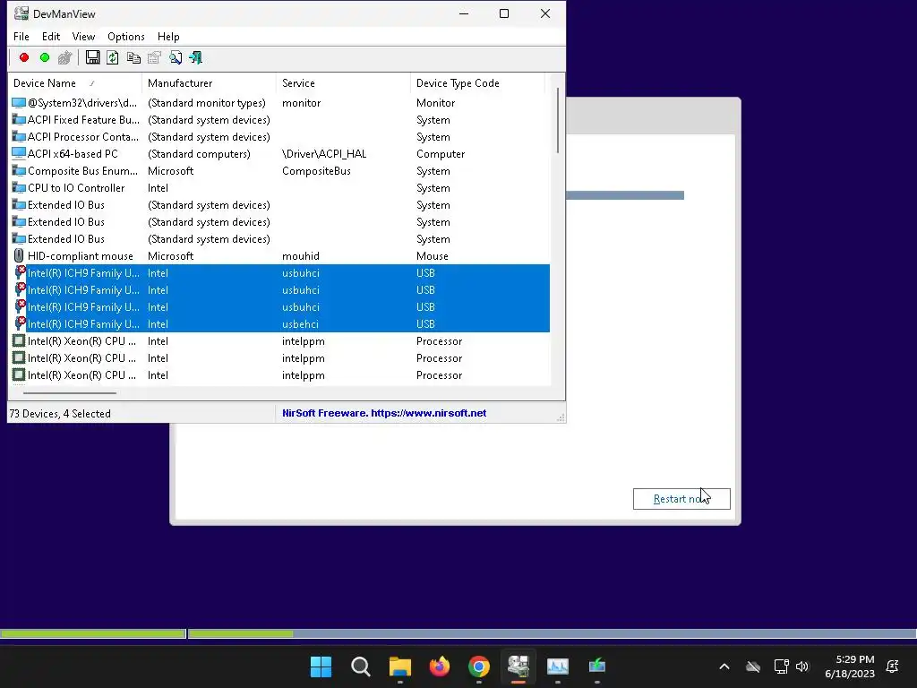Viewport: 917px width, 688px height.
Task: Click the green Enable Selected Devices icon
Action: (45, 57)
